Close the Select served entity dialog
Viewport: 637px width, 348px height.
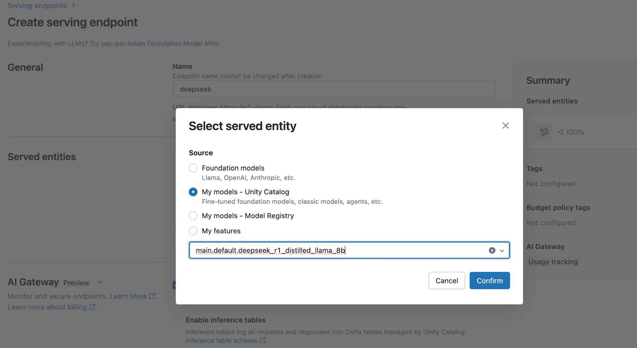coord(506,126)
